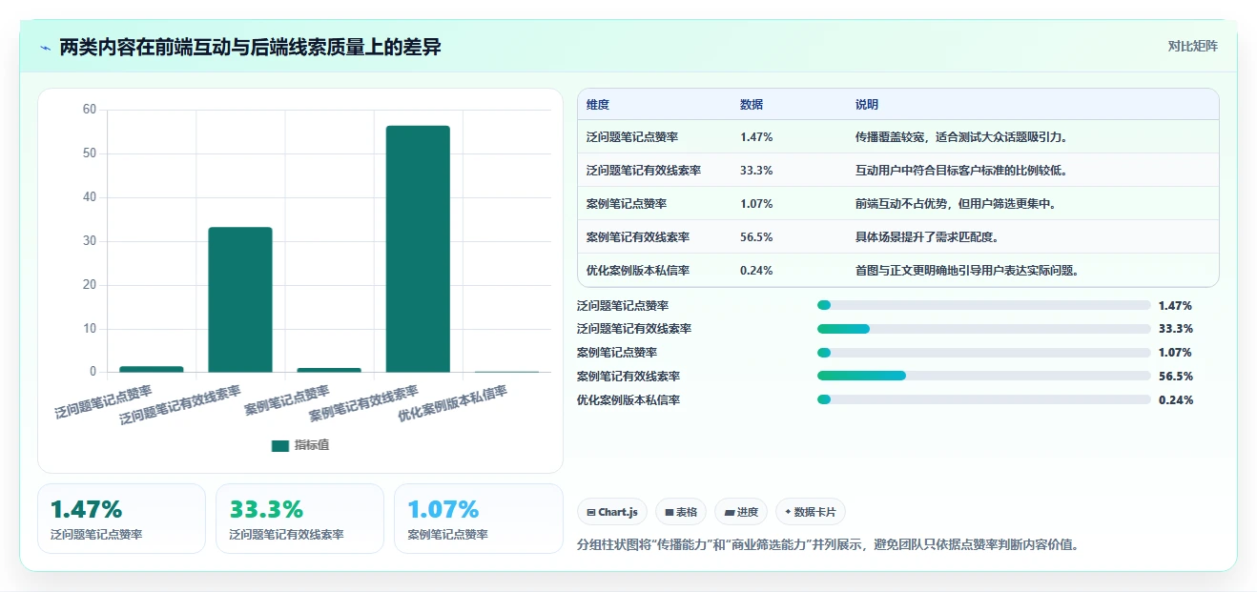Click the 数据 column header
Screen dimensions: 1257x592
752,104
